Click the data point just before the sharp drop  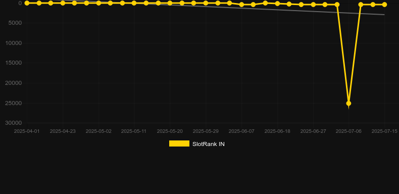pyautogui.click(x=337, y=5)
